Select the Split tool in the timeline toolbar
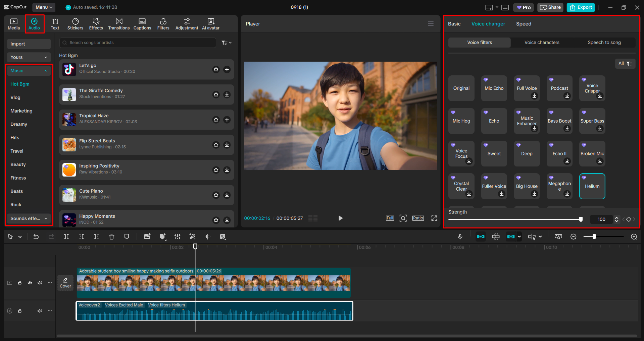 (x=66, y=236)
